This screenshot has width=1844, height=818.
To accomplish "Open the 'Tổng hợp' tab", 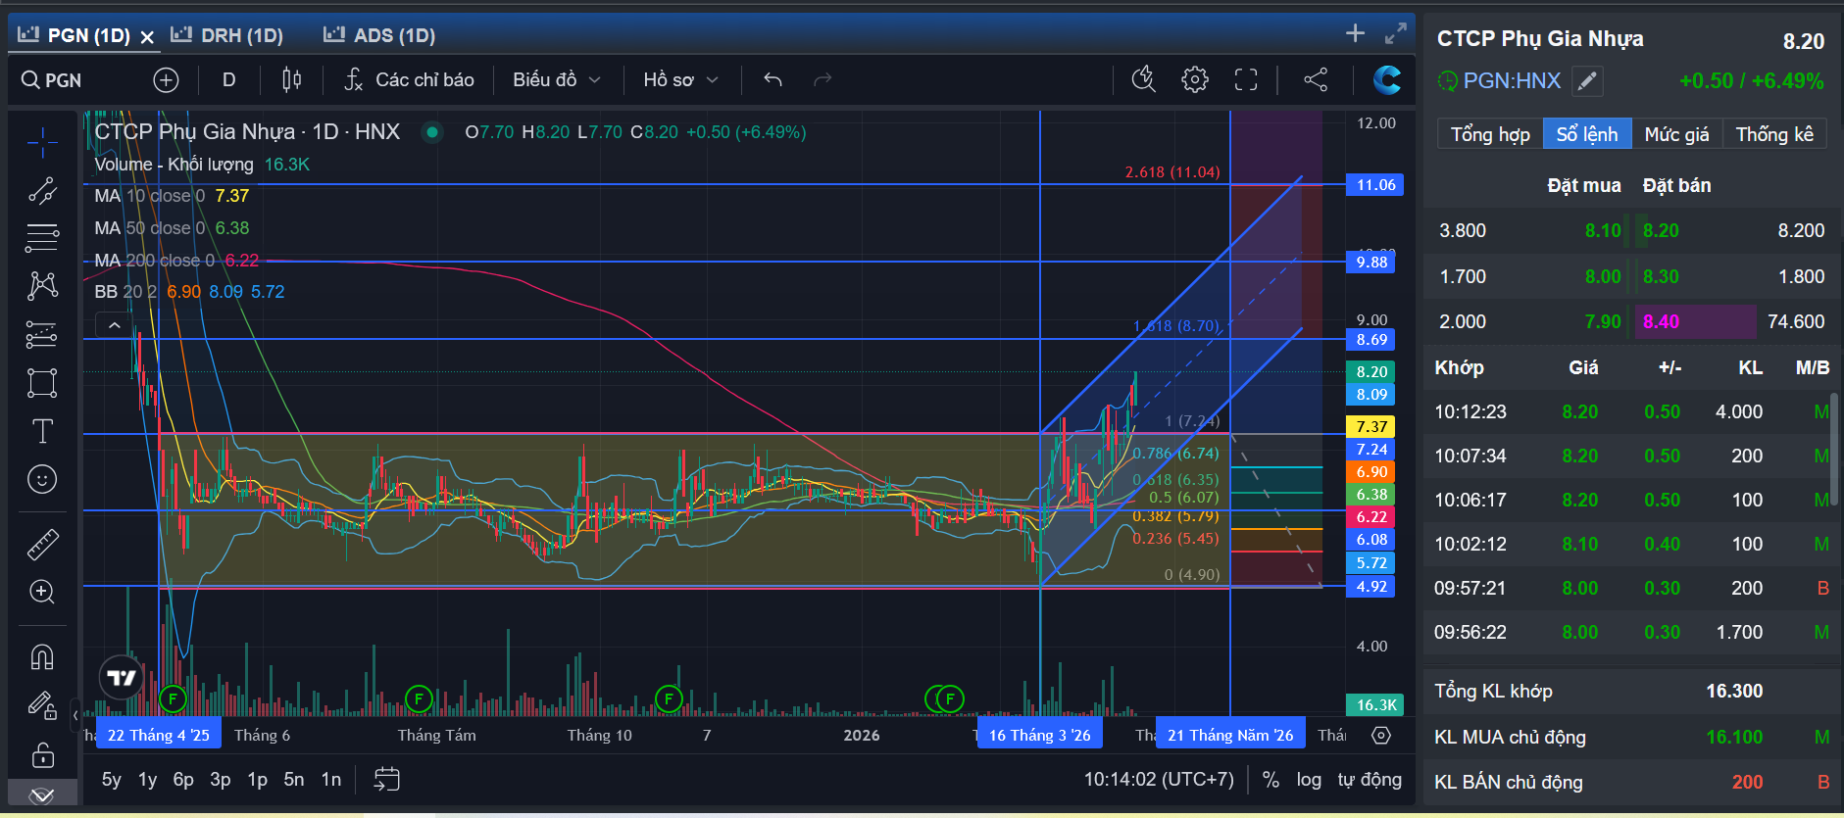I will click(x=1490, y=134).
